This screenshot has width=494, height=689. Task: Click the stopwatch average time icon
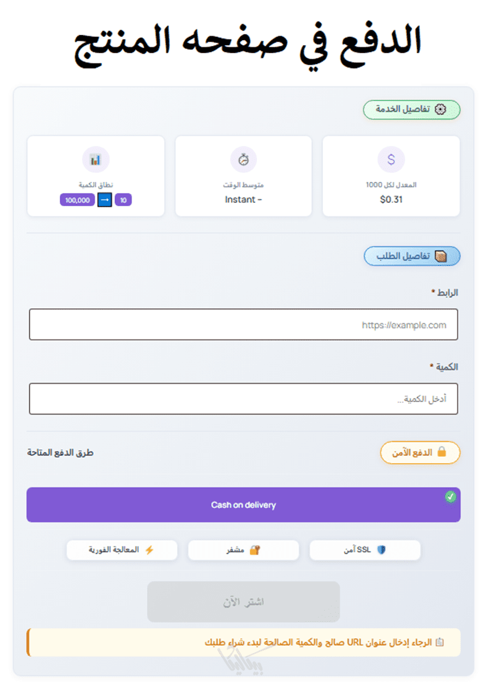pyautogui.click(x=243, y=160)
